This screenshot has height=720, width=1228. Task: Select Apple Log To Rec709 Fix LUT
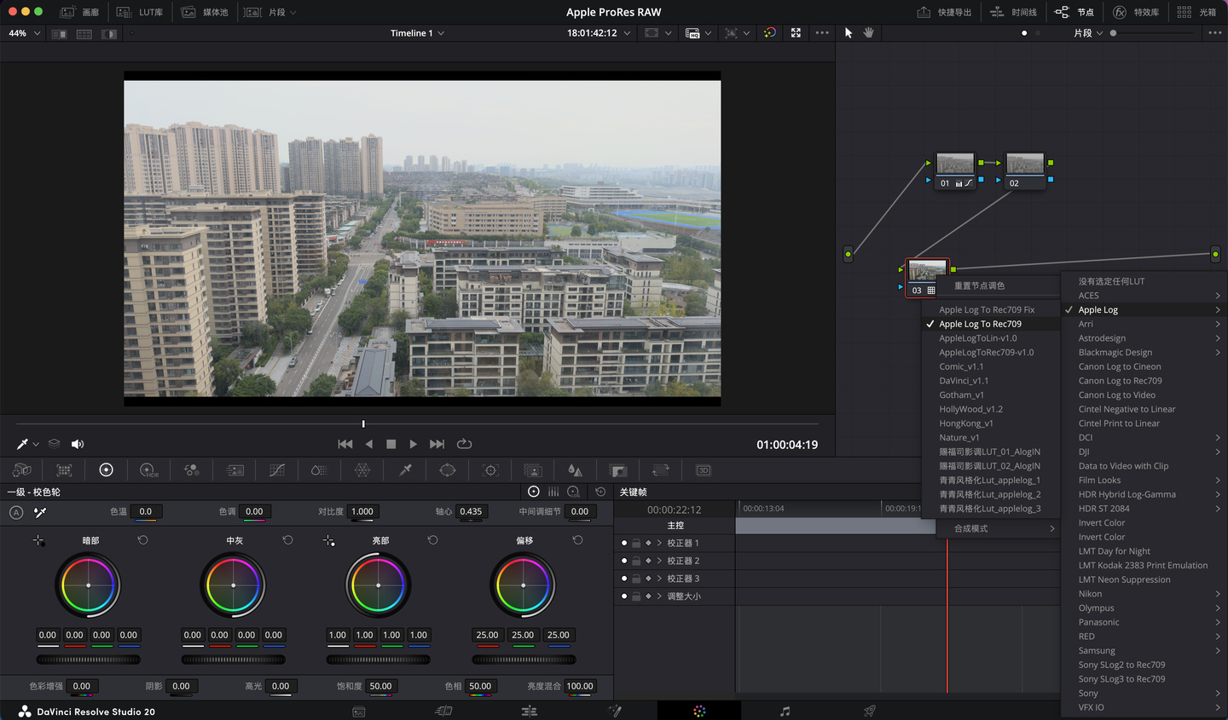pyautogui.click(x=987, y=310)
